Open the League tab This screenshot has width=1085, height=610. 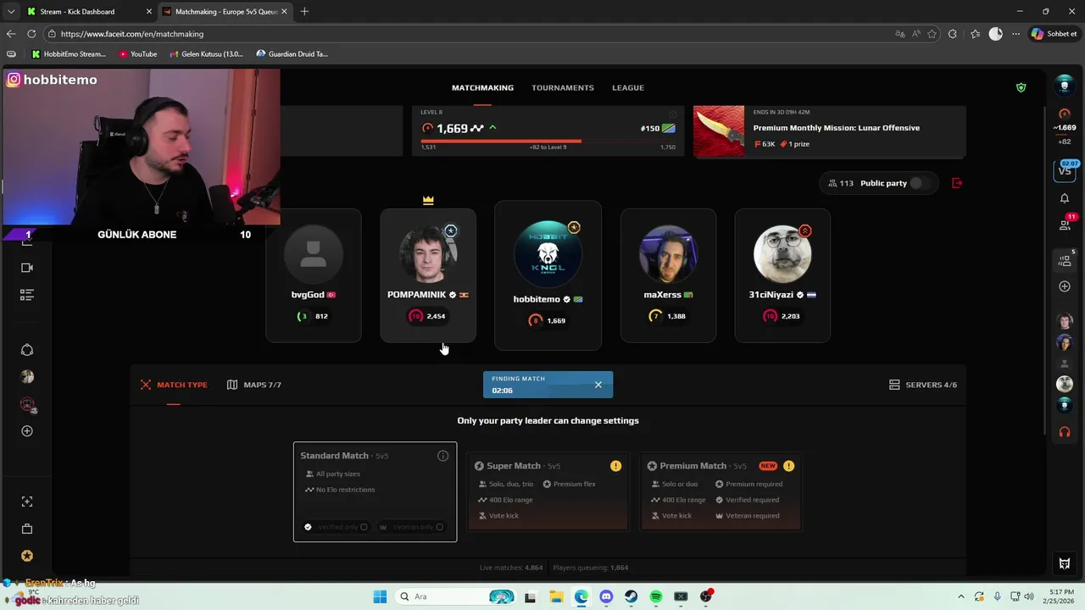[x=628, y=87]
